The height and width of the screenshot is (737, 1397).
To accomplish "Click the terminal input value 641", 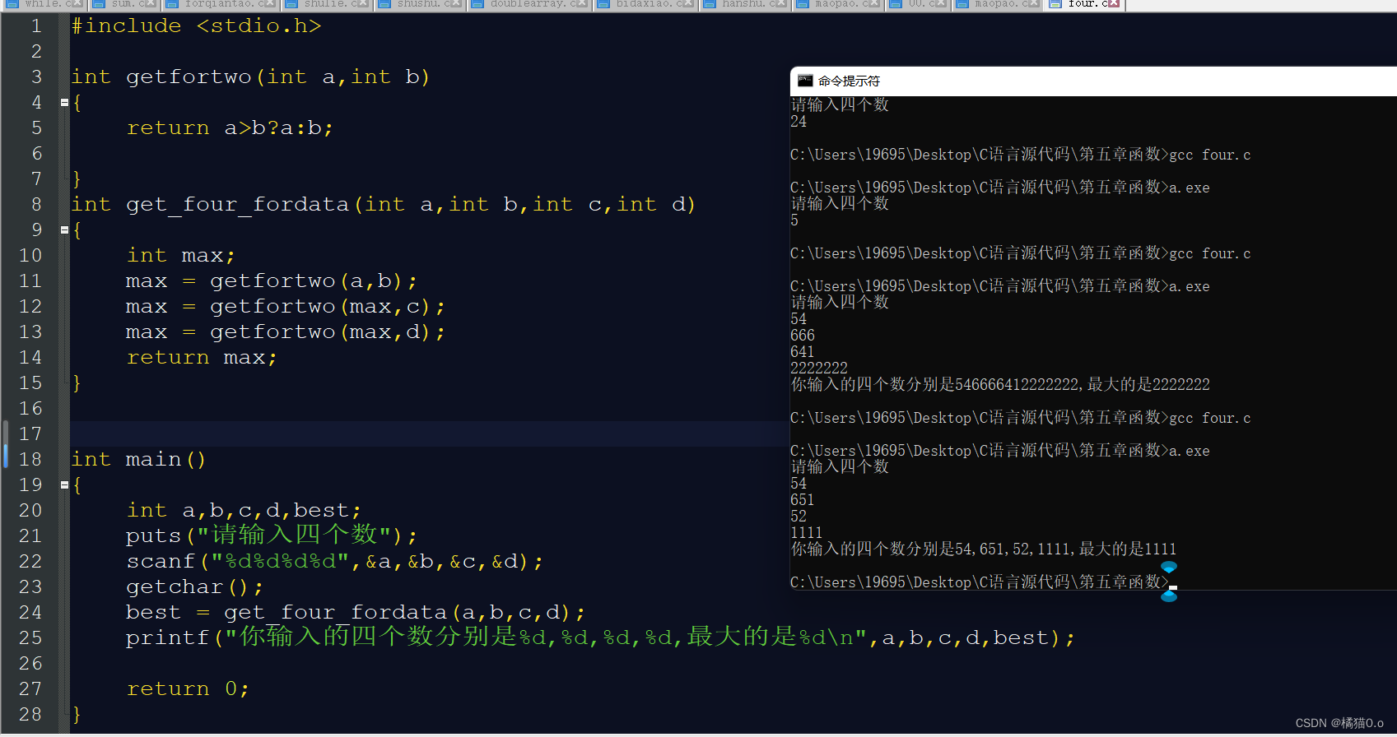I will tap(803, 352).
